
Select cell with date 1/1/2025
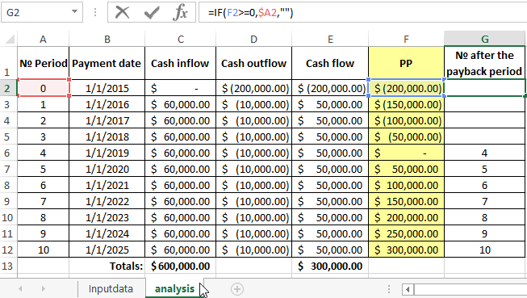point(107,250)
